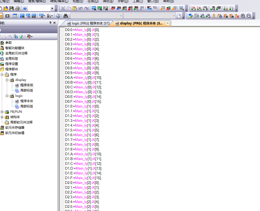Toggle the navigation panel pin button
This screenshot has height=211, width=260.
tap(51, 23)
